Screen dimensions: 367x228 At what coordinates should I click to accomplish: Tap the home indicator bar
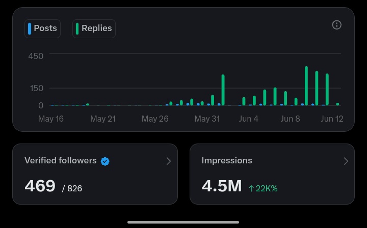pos(183,222)
